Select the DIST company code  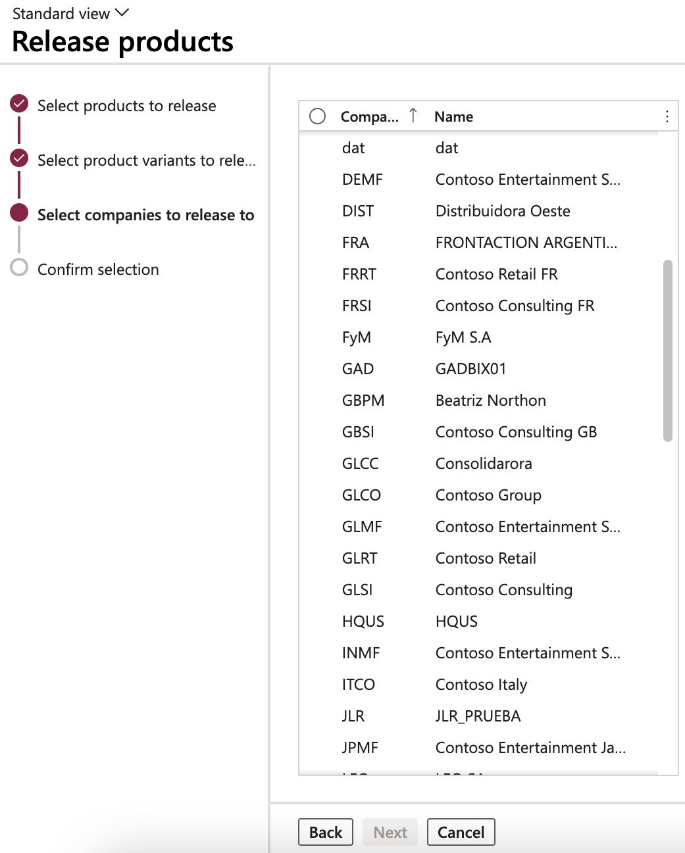click(357, 211)
